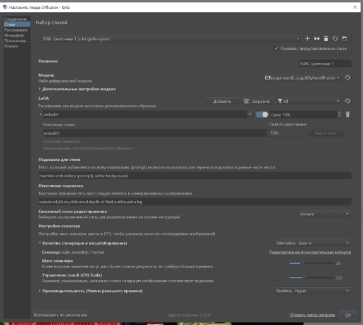Add a new style preset with plus icon
The width and height of the screenshot is (363, 325).
pos(307,38)
